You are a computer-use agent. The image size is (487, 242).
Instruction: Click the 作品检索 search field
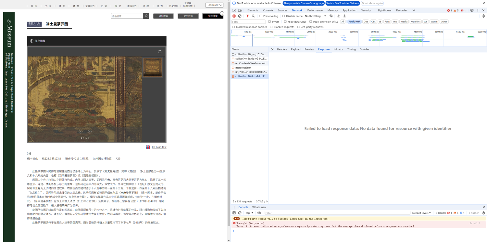coord(127,16)
